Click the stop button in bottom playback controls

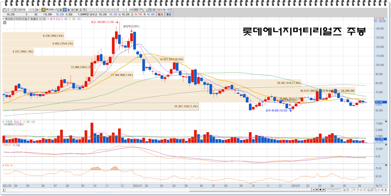point(321,190)
